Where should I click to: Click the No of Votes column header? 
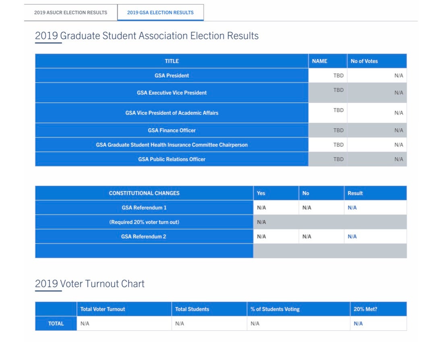pyautogui.click(x=364, y=61)
